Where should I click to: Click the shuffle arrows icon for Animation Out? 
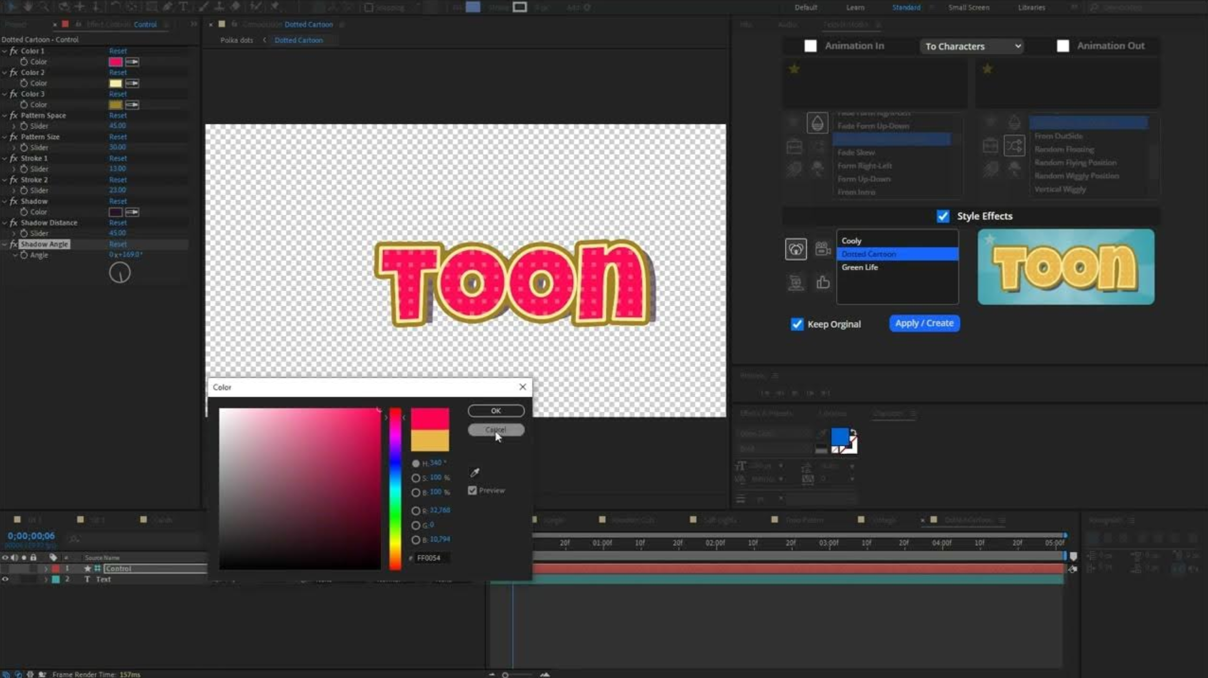(1014, 146)
